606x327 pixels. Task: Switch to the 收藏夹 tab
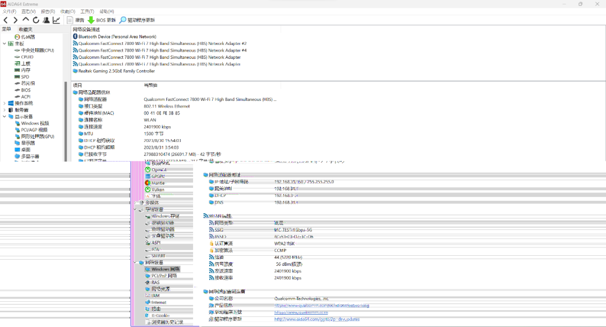pyautogui.click(x=25, y=29)
